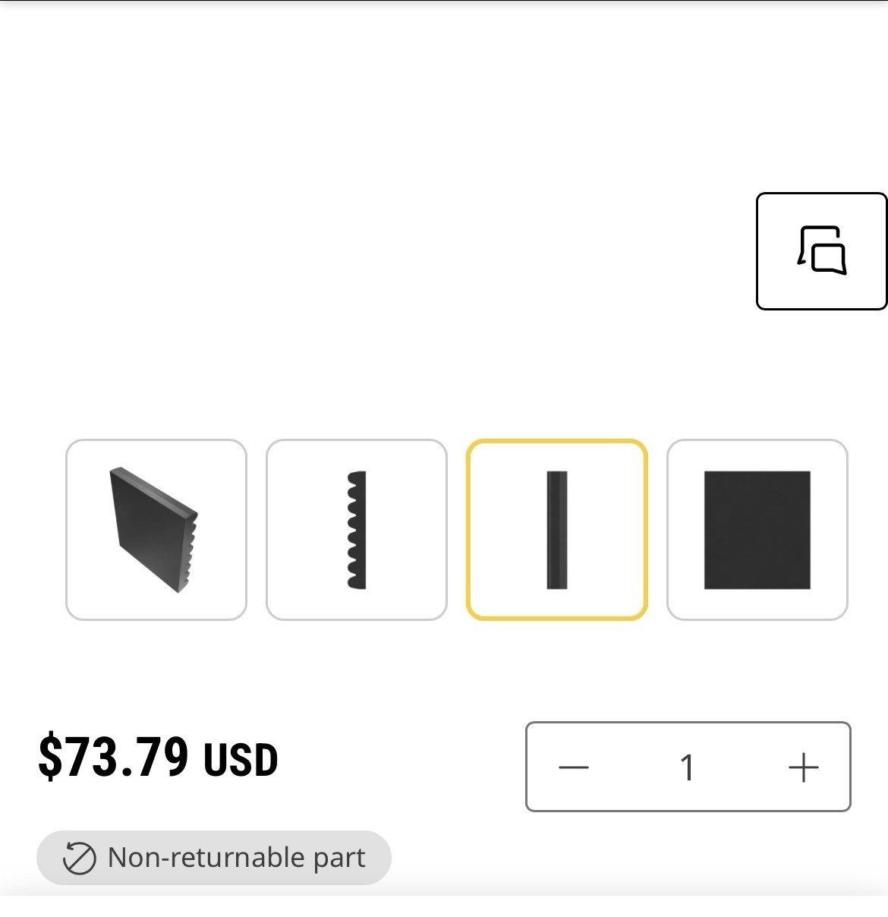The height and width of the screenshot is (917, 888).
Task: Click the 3D slab image in first thumbnail
Action: (155, 530)
